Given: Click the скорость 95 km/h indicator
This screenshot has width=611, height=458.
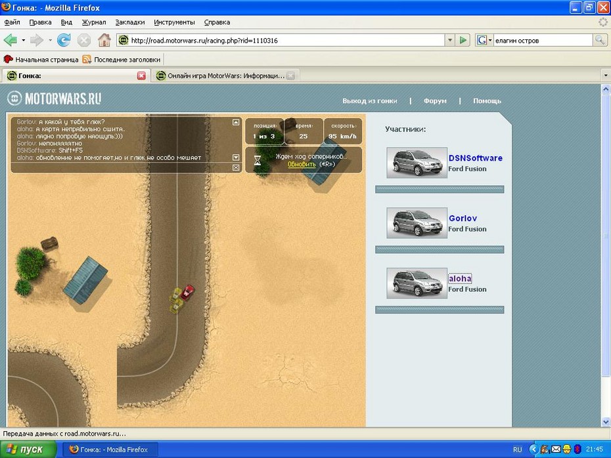Looking at the screenshot, I should (343, 131).
